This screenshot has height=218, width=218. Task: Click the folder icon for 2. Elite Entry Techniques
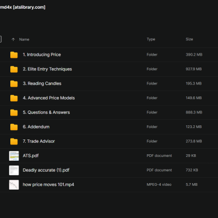[14, 69]
